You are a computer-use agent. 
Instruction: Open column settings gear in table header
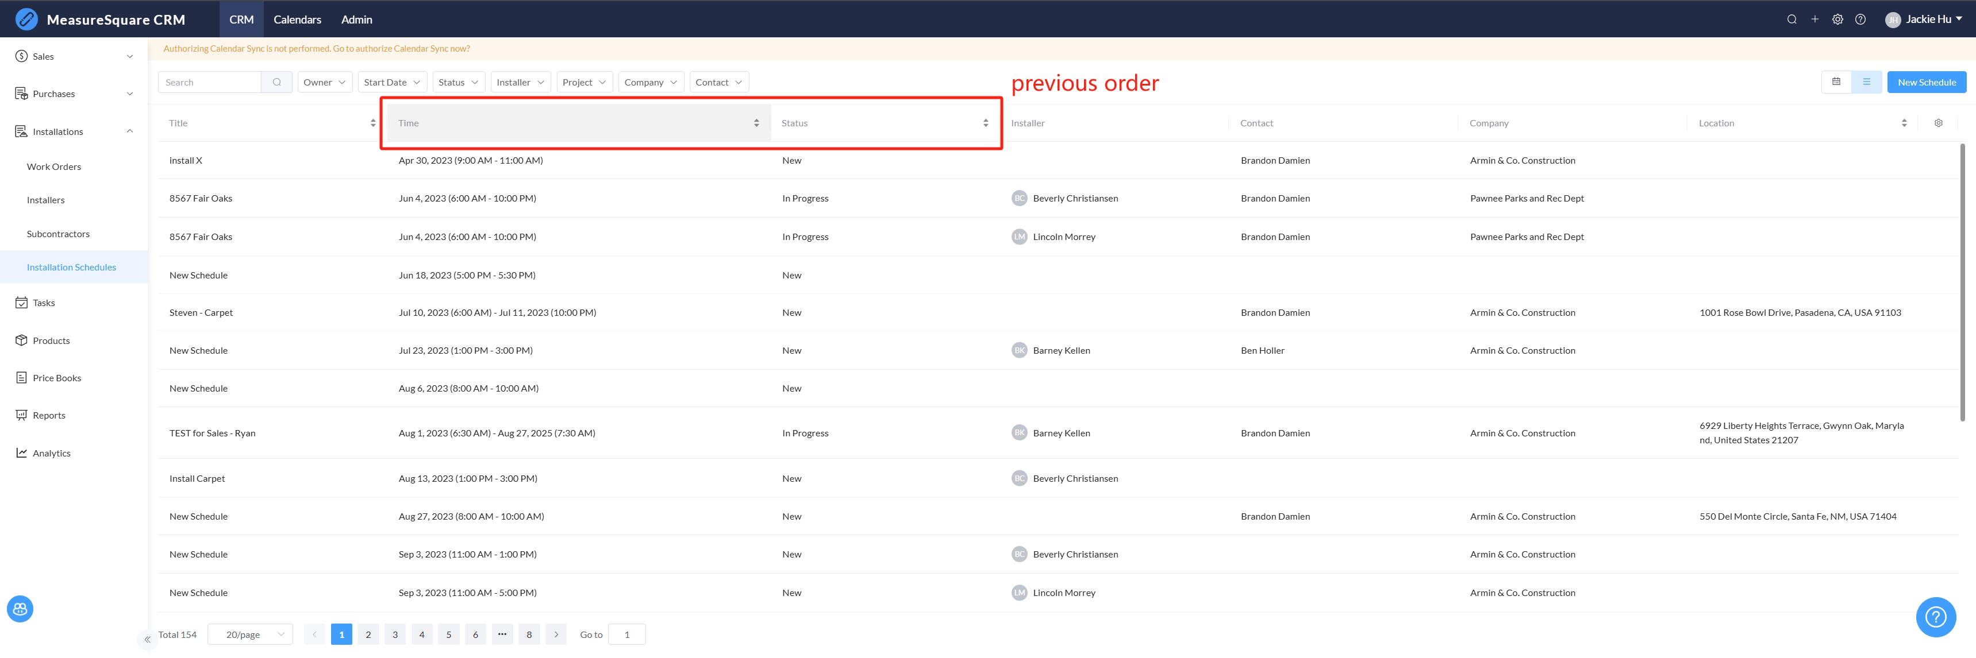1937,123
